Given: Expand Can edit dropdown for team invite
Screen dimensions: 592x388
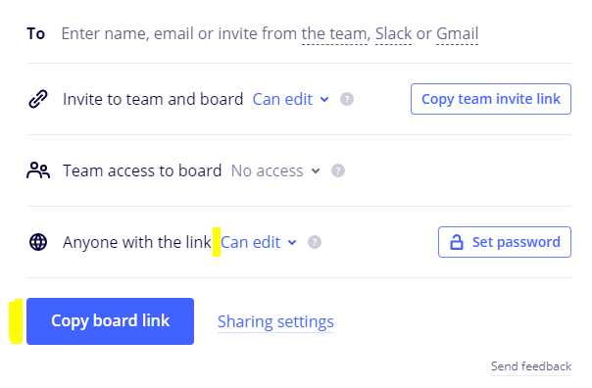Looking at the screenshot, I should [x=290, y=99].
